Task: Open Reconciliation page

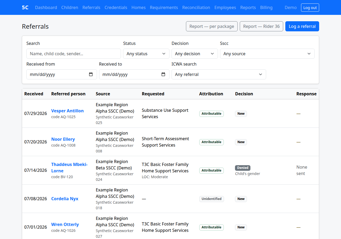Action: 196,7
